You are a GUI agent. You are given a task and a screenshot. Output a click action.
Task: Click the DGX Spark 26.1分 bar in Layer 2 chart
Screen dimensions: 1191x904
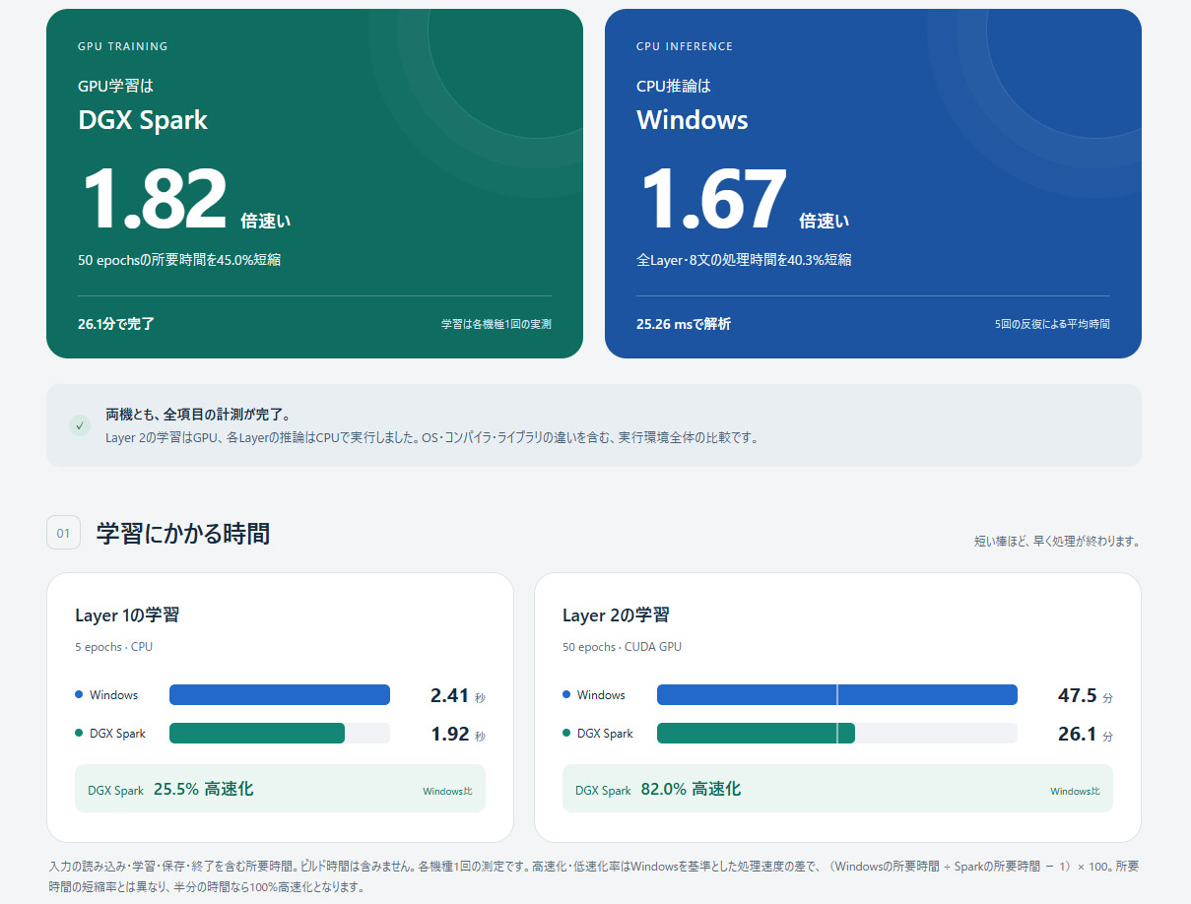pos(756,734)
